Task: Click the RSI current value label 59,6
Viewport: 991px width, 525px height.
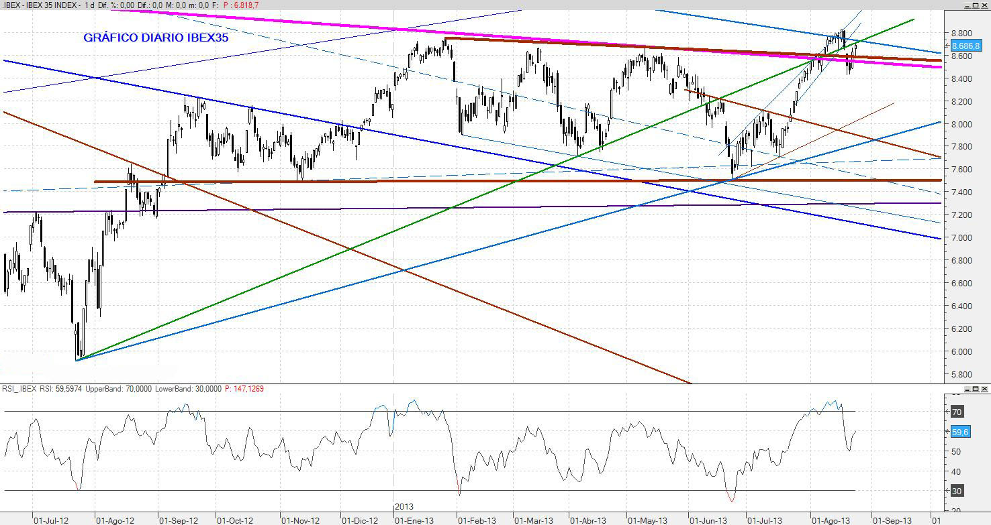Action: (960, 432)
